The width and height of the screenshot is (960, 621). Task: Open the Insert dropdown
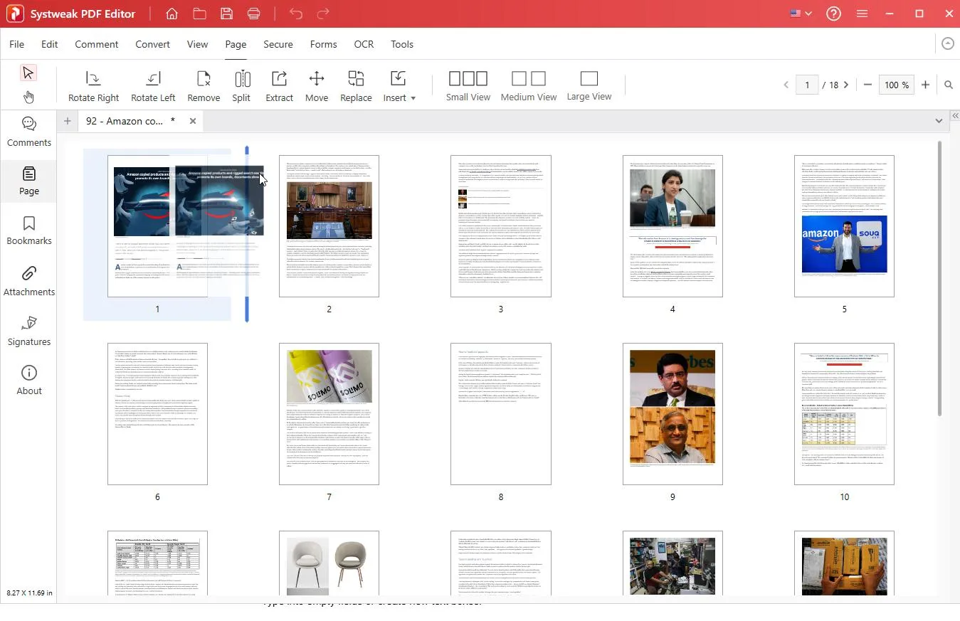[399, 84]
